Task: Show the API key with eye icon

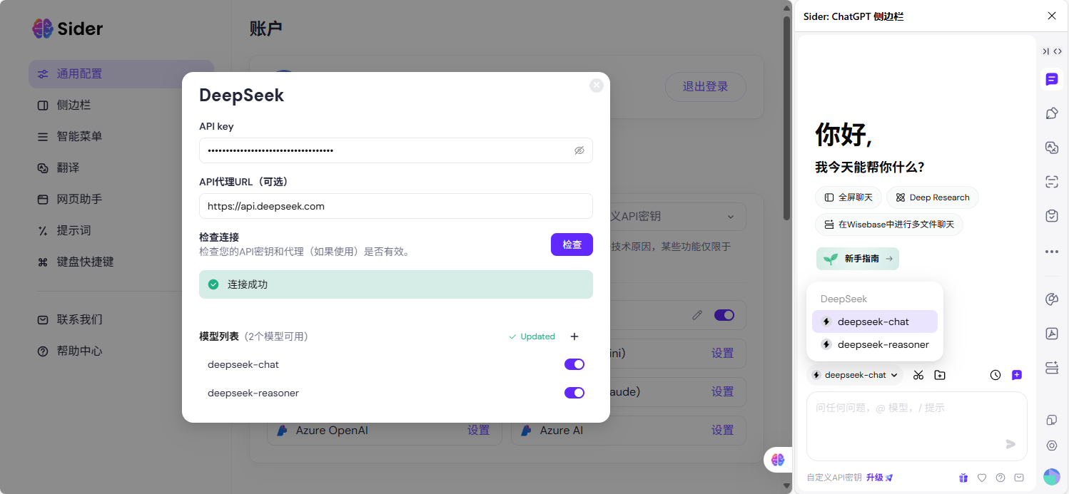Action: 579,150
